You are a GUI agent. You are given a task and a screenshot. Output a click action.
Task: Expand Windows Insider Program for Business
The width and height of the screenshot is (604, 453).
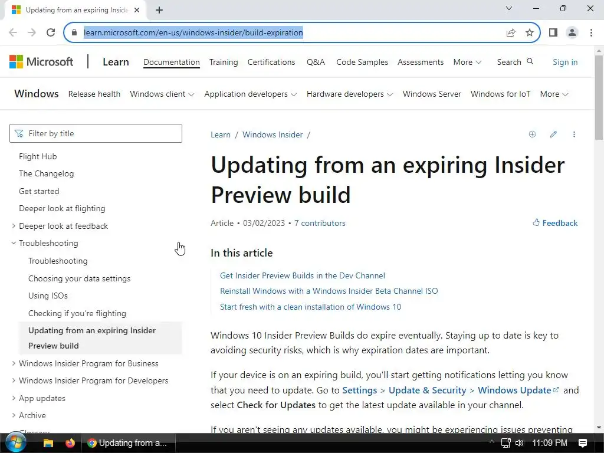click(x=14, y=363)
